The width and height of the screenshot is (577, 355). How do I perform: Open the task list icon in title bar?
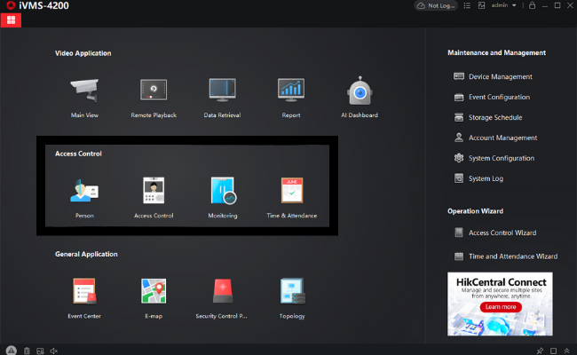(467, 5)
